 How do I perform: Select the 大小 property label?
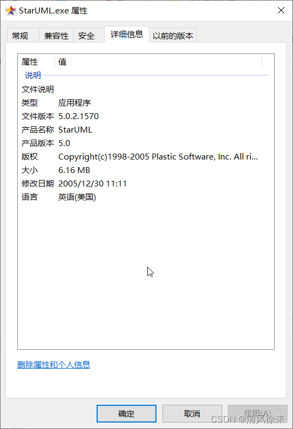pos(30,170)
